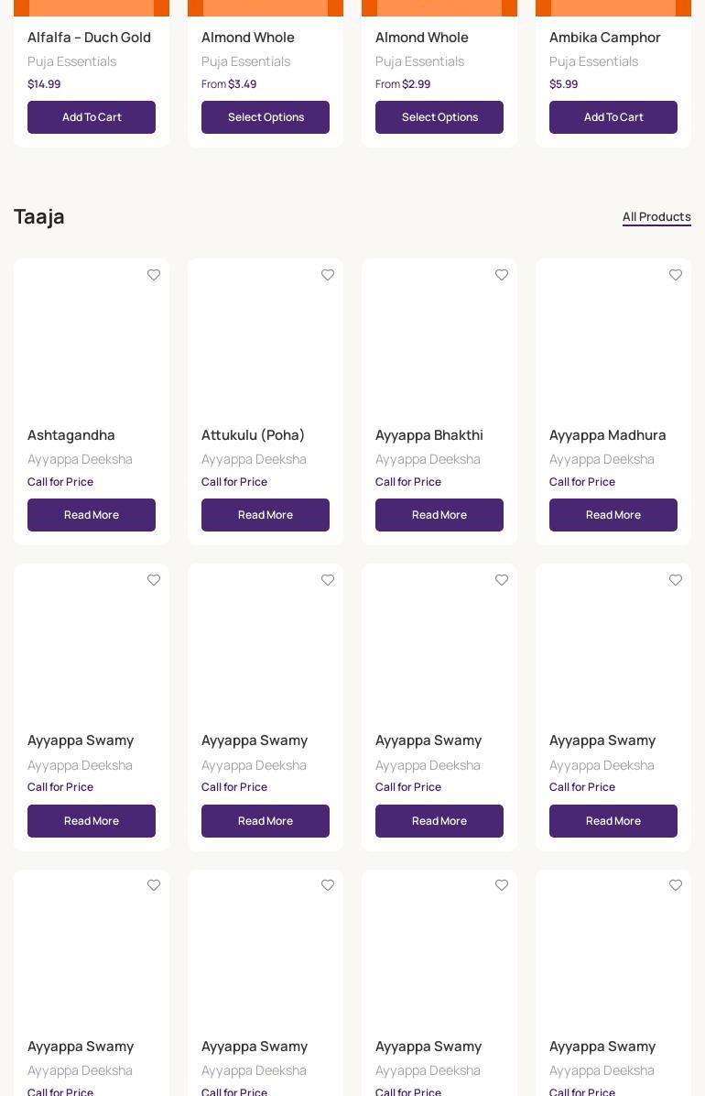Open Ayyappa Deeksha category under Ayyappa Bhakthi
Viewport: 705px width, 1096px height.
click(428, 459)
